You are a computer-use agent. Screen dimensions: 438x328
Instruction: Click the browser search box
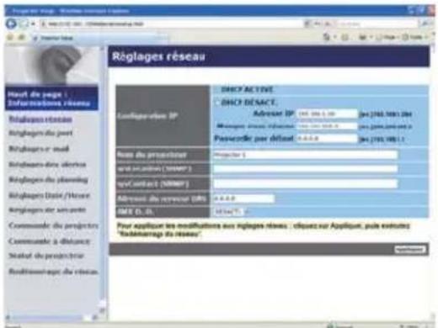point(377,24)
